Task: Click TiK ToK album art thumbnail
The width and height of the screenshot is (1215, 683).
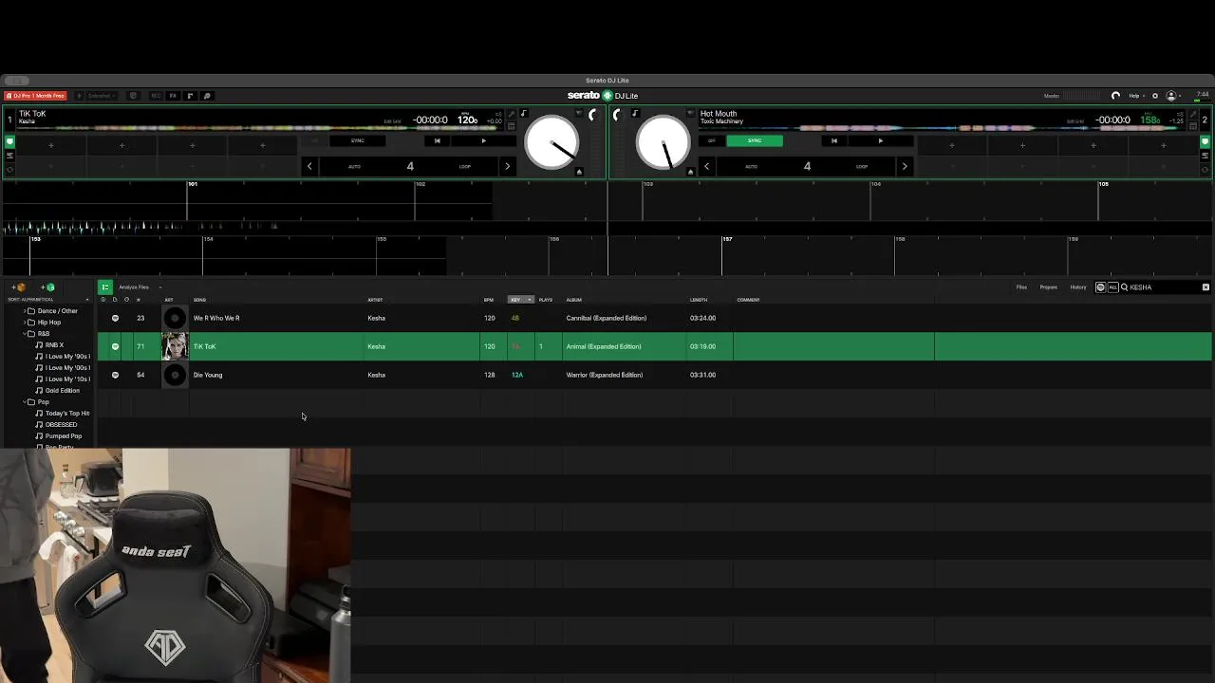Action: point(175,346)
